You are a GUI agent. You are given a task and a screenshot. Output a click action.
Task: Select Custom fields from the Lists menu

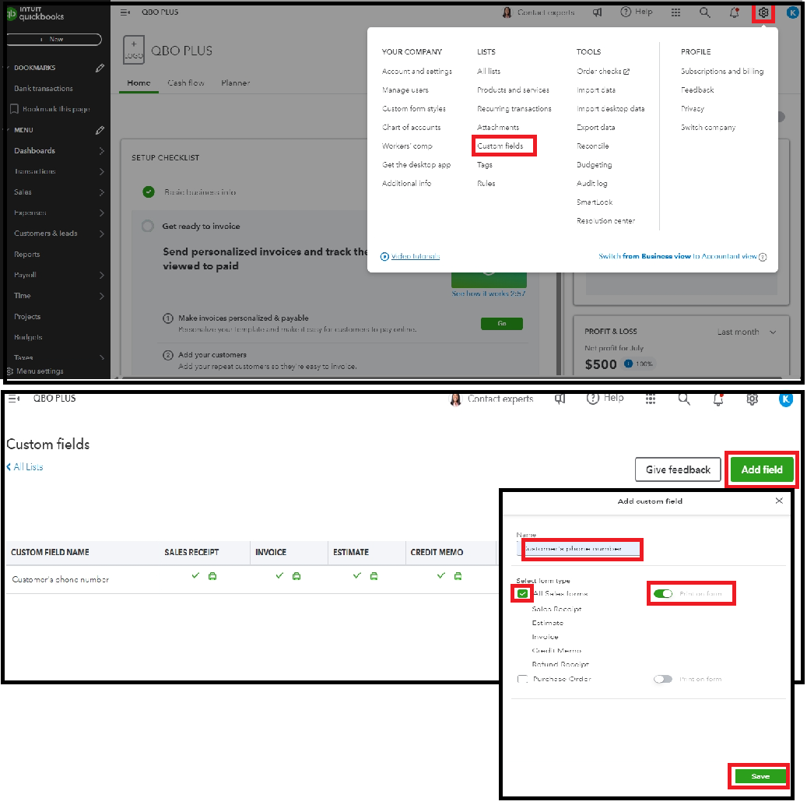[x=503, y=146]
